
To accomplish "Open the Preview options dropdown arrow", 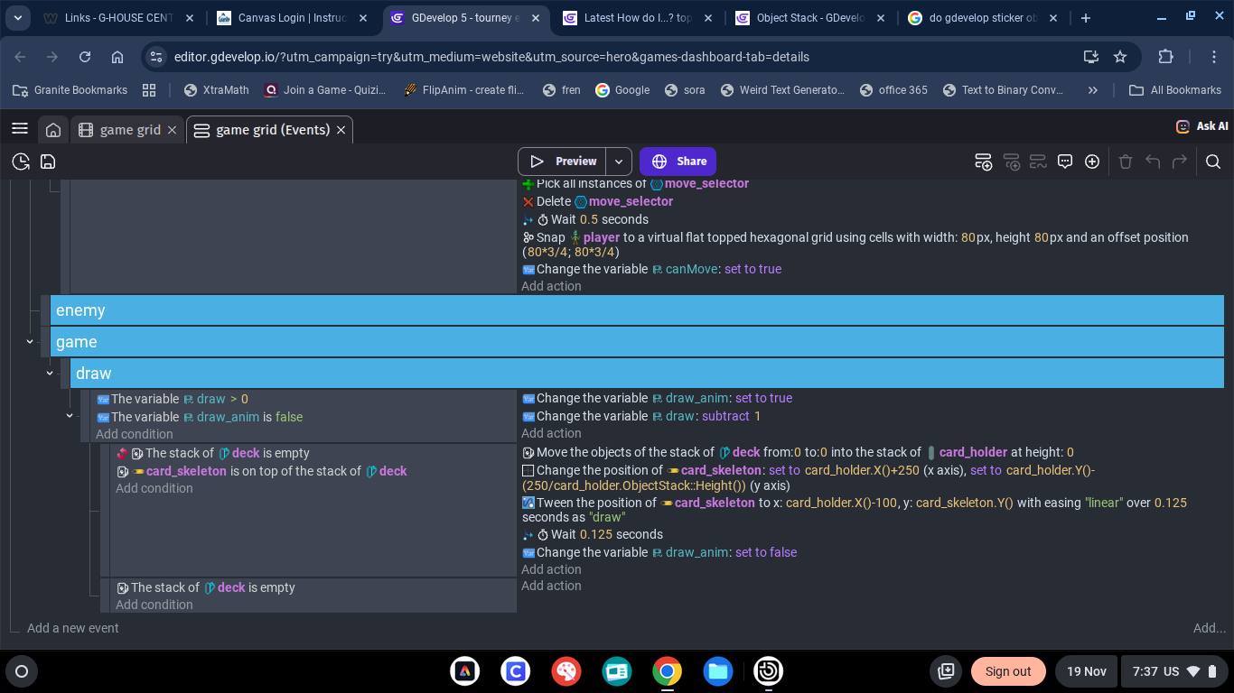I will pos(619,162).
